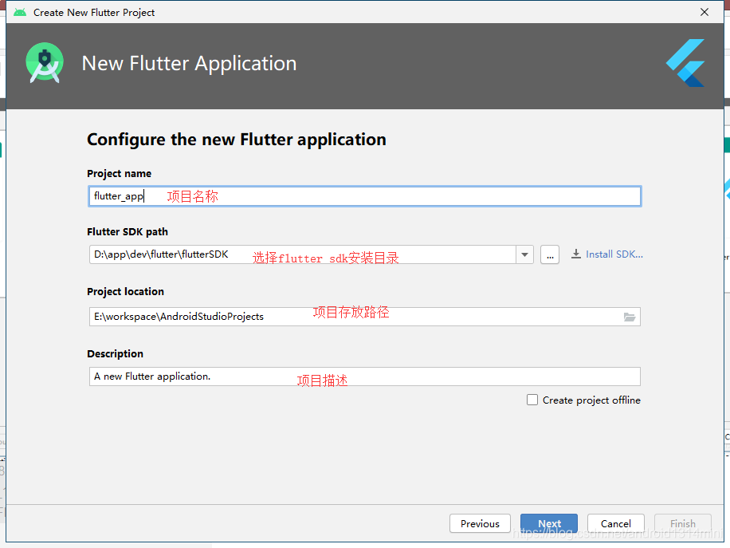Click the 'Project location' label

[x=126, y=291]
